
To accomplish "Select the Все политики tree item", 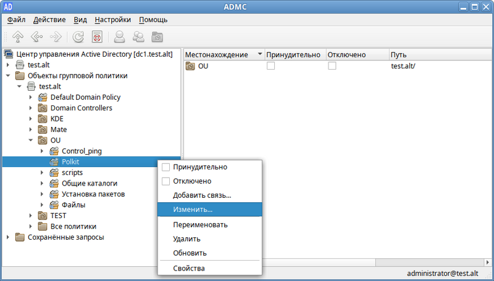I will (73, 226).
